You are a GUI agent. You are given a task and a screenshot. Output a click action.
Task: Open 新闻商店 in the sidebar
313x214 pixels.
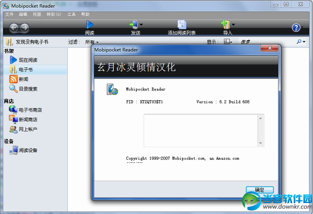[x=23, y=120]
